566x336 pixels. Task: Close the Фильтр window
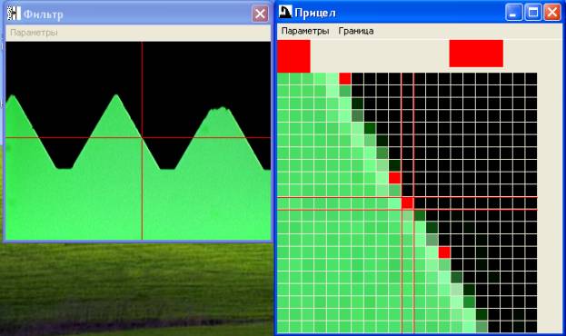(x=260, y=14)
